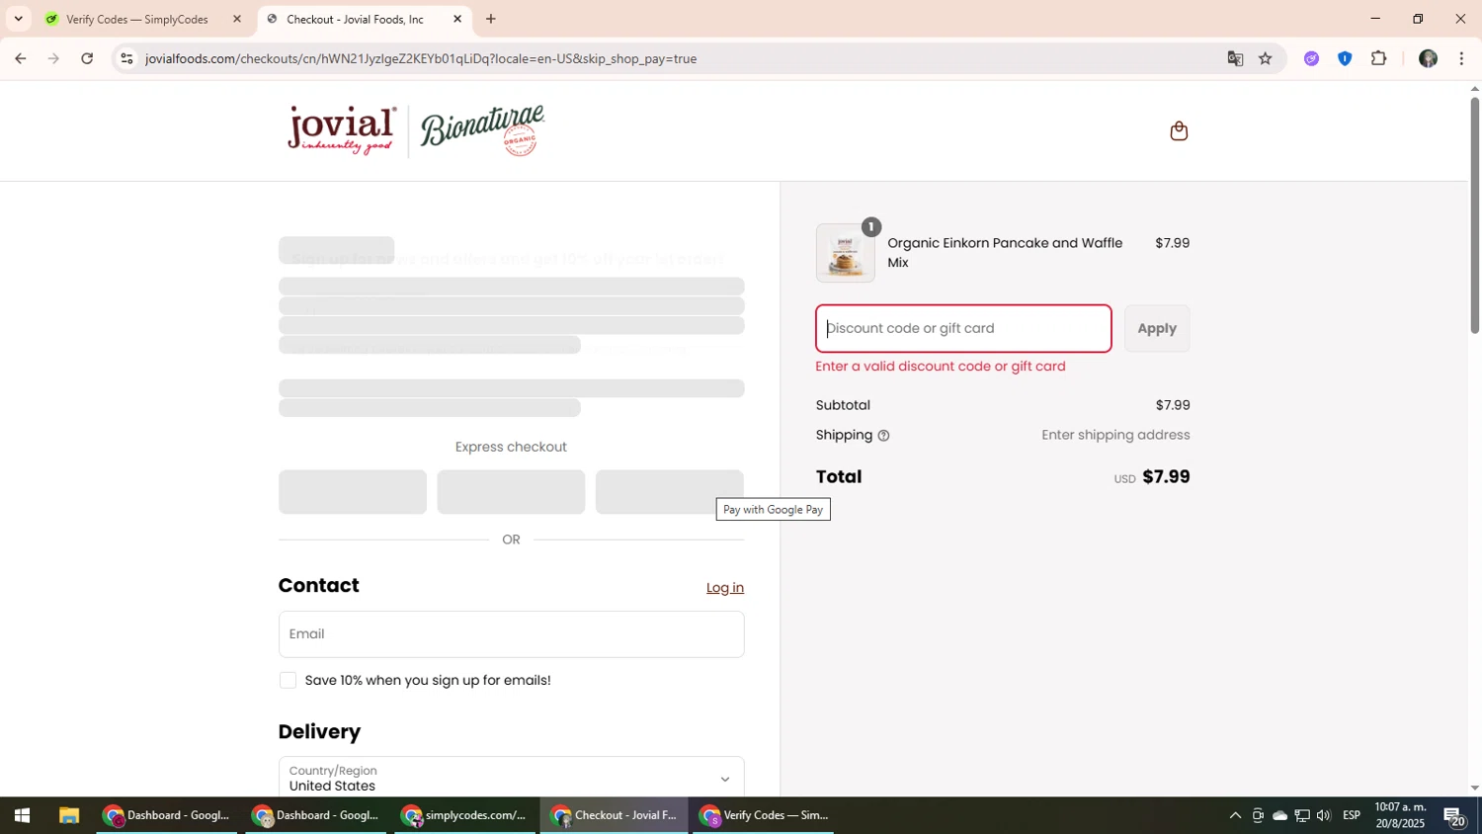Reload the checkout page

pos(87,59)
